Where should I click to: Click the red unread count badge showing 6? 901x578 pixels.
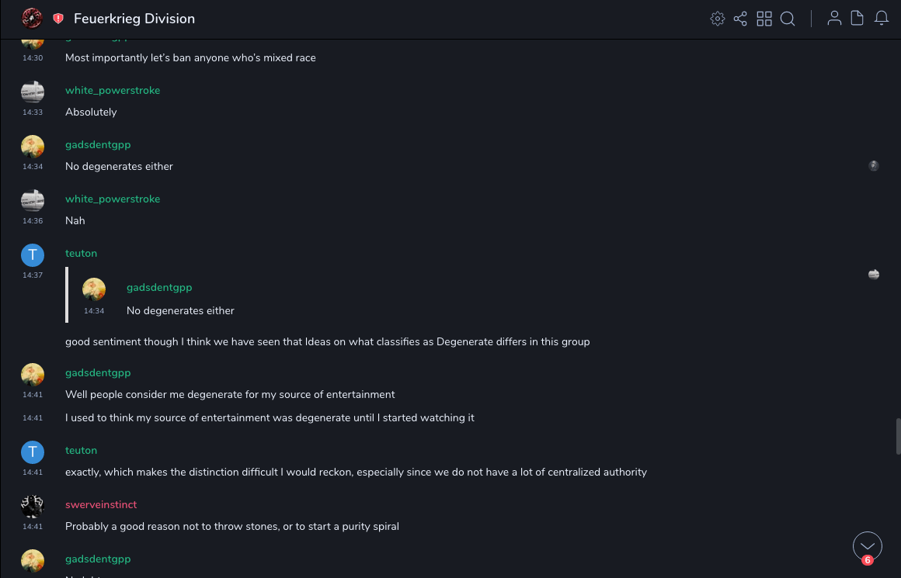[x=868, y=560]
